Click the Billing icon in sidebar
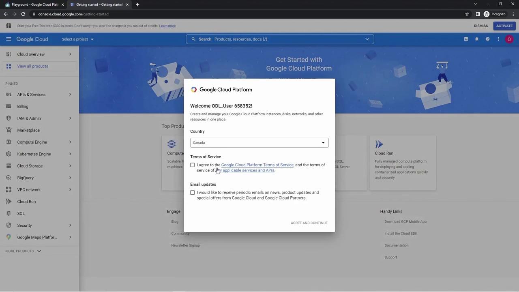The image size is (519, 292). pos(9,106)
